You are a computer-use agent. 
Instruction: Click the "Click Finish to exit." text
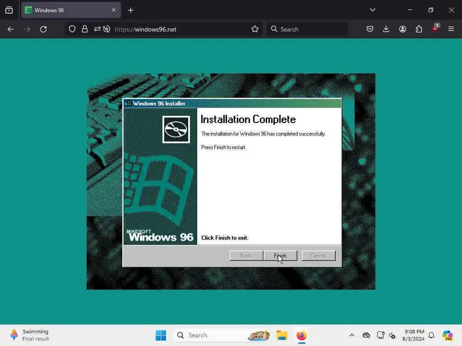225,238
